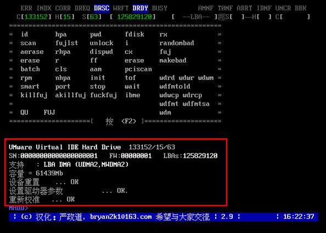Select the BUSY status flag
Viewport: 326px width, 233px height.
pyautogui.click(x=160, y=8)
